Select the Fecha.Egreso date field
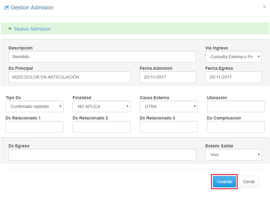The width and height of the screenshot is (270, 198). (x=233, y=77)
